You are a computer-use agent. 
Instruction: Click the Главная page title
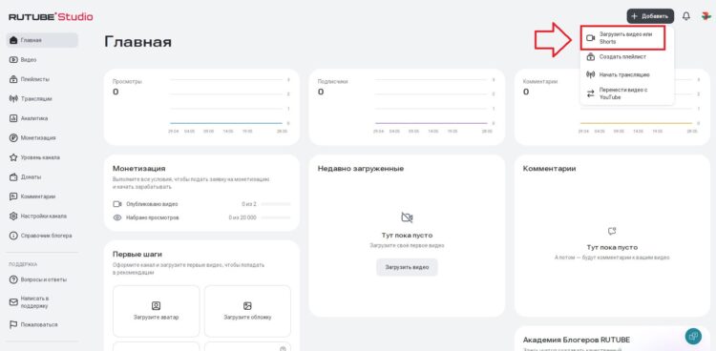click(x=137, y=42)
